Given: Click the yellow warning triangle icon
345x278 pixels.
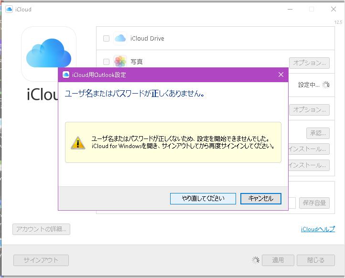Looking at the screenshot, I should click(x=78, y=142).
